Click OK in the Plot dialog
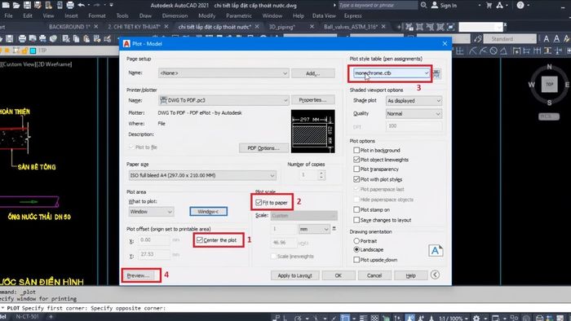This screenshot has width=571, height=321. 339,275
